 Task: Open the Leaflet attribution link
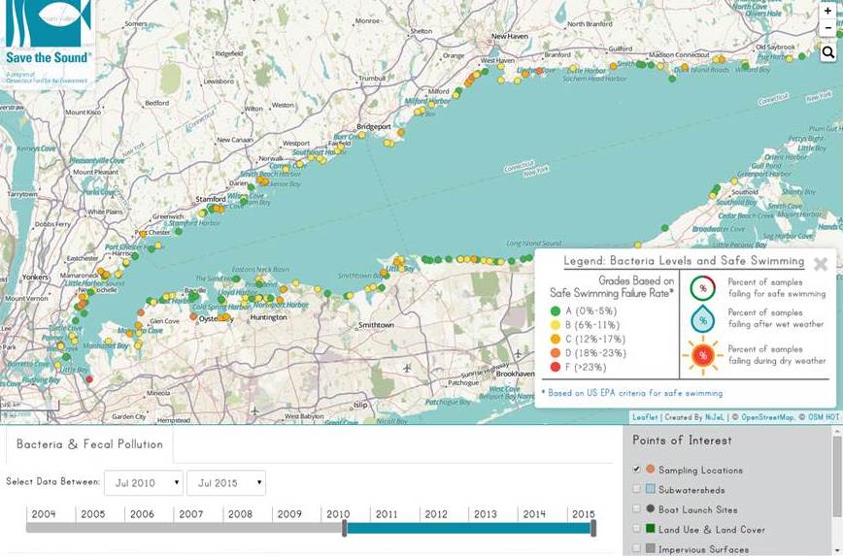coord(645,417)
